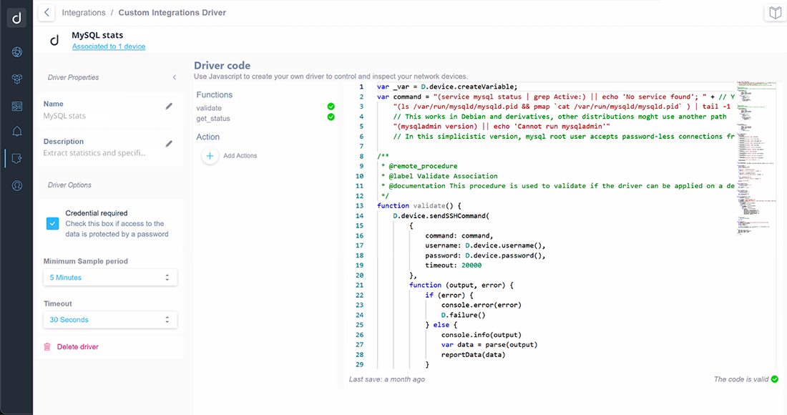Open the user account icon in sidebar
This screenshot has height=415, width=787.
coord(17,185)
